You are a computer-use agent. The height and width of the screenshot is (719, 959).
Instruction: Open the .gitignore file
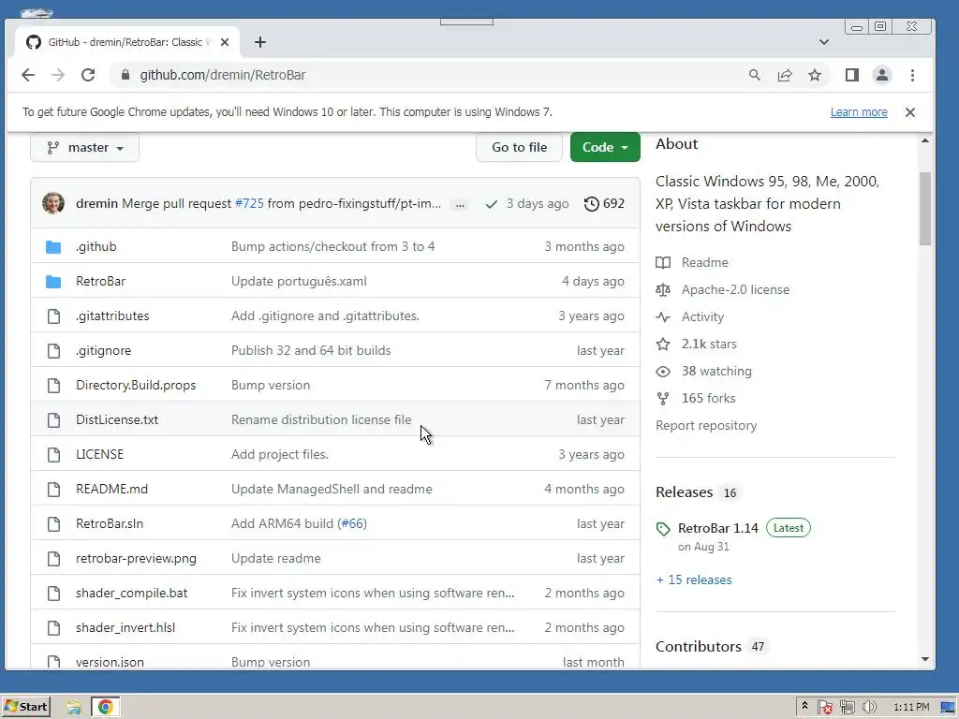point(103,350)
